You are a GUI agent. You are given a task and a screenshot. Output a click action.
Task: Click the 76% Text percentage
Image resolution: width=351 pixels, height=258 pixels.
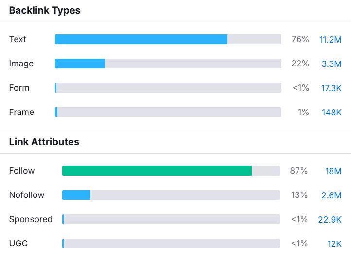coord(300,39)
